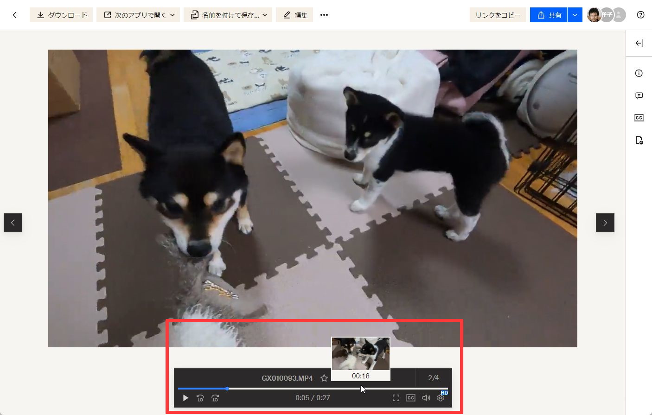Open the comments panel
This screenshot has height=415, width=652.
639,96
